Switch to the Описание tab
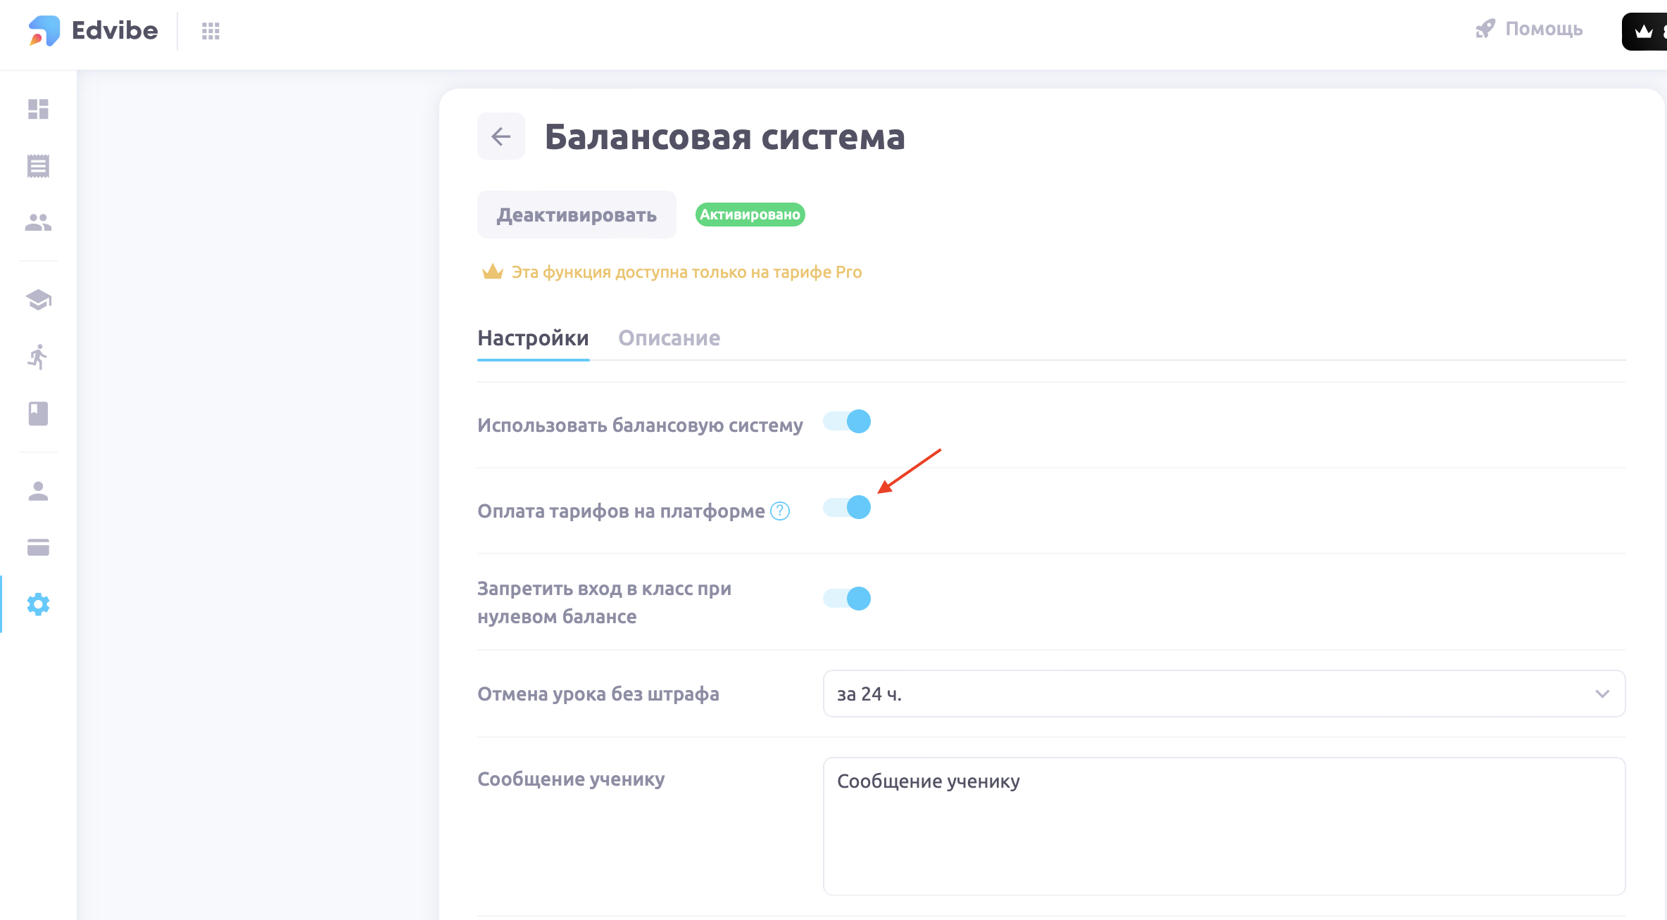The width and height of the screenshot is (1667, 920). click(669, 338)
